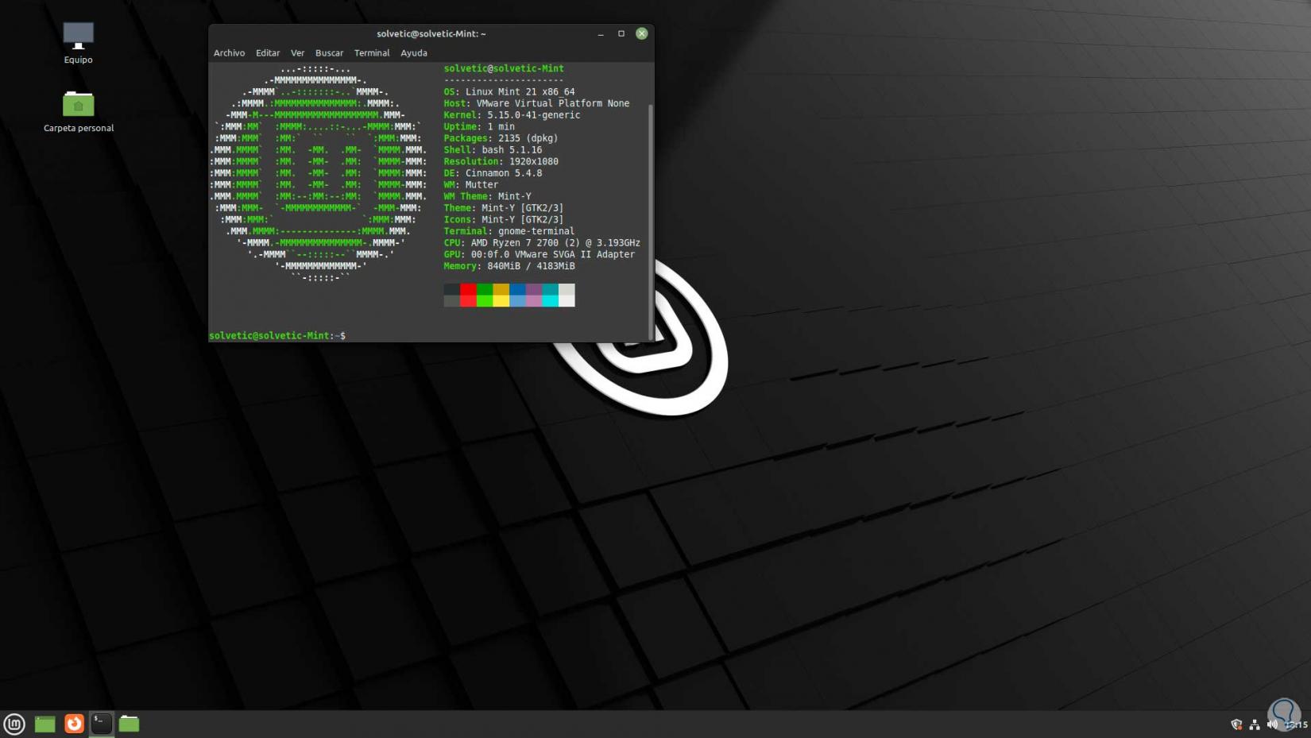
Task: Click the "Theme: Mint-Y [GTK2/3]" line
Action: [504, 208]
